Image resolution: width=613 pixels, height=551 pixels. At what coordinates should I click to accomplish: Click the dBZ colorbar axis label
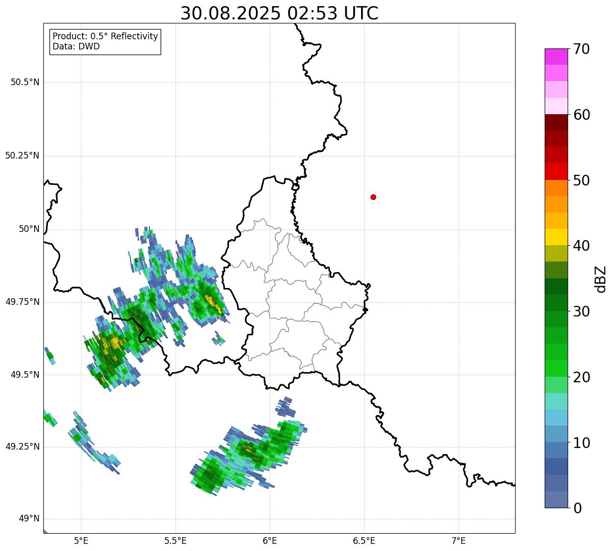601,279
